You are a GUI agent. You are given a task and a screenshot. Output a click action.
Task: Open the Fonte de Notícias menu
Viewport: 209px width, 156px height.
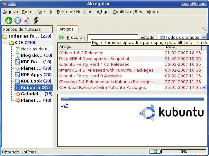click(x=74, y=12)
